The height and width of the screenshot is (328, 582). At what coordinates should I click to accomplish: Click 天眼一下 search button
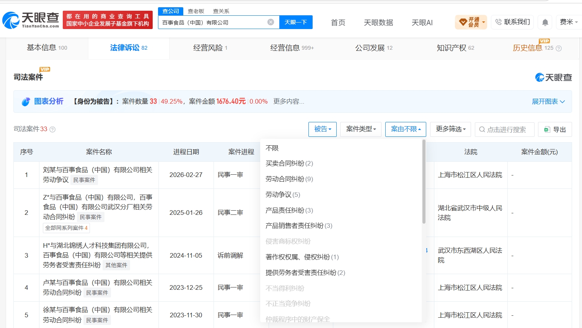click(x=296, y=22)
